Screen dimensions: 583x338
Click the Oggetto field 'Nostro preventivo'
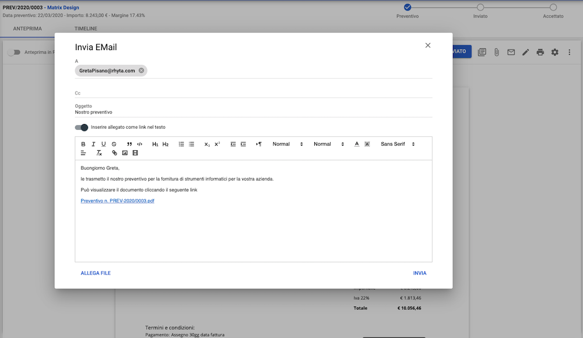pyautogui.click(x=254, y=112)
